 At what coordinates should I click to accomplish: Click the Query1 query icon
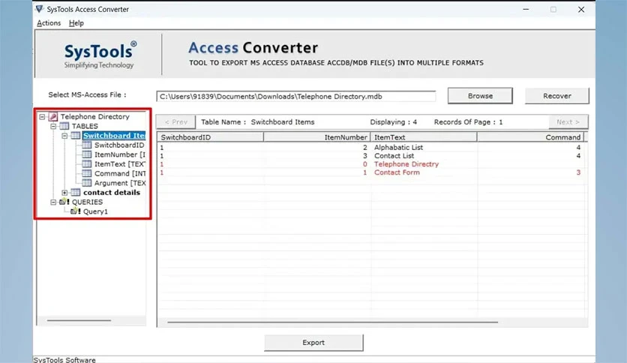tap(76, 211)
